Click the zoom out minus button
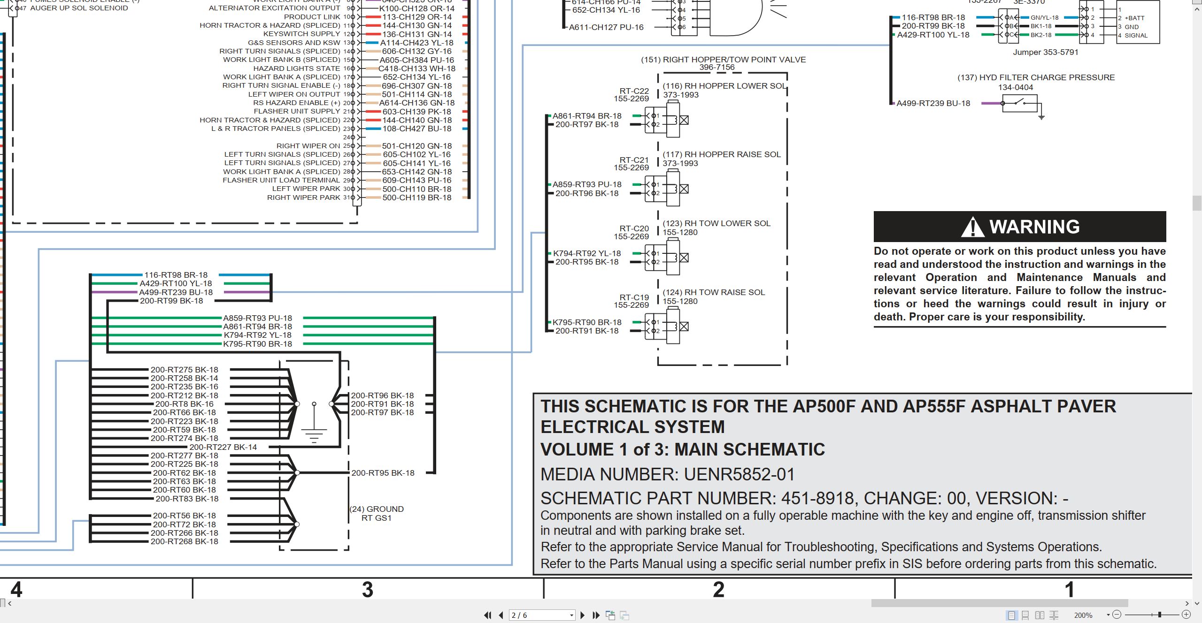Image resolution: width=1202 pixels, height=623 pixels. pyautogui.click(x=1117, y=615)
